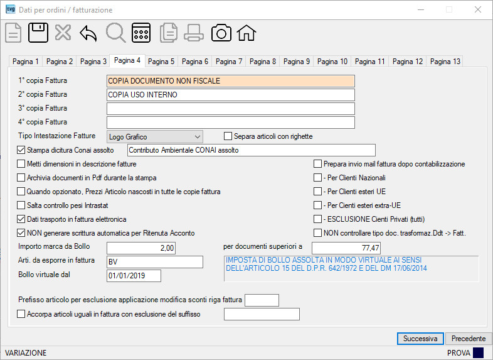Image resolution: width=493 pixels, height=360 pixels.
Task: Open the Pagina 10 tab
Action: point(332,62)
